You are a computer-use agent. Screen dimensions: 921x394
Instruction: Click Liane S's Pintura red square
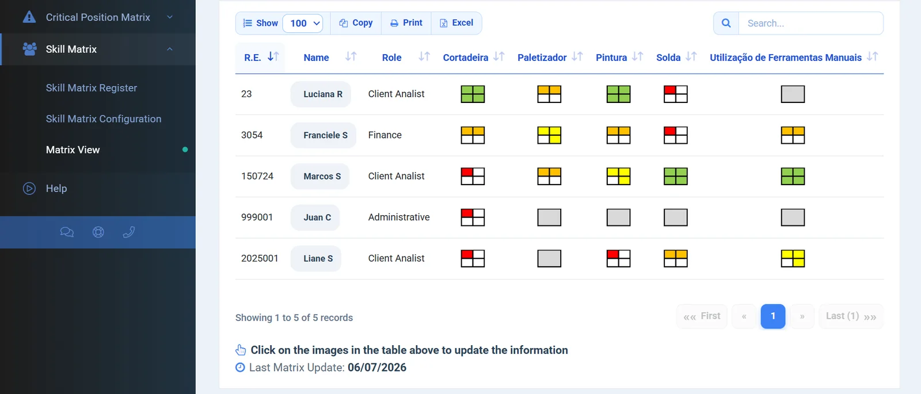(619, 258)
